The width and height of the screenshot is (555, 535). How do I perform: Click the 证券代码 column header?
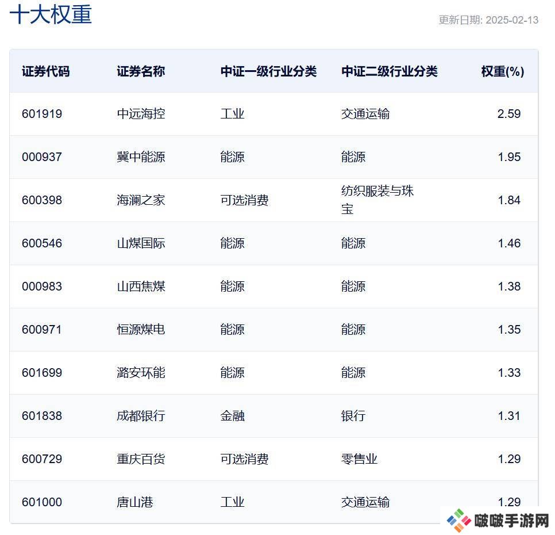pos(45,71)
